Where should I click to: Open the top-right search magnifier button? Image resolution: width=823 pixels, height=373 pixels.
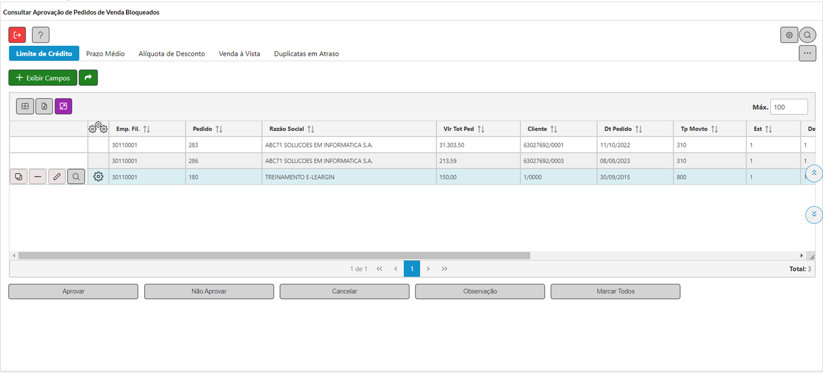[x=808, y=35]
